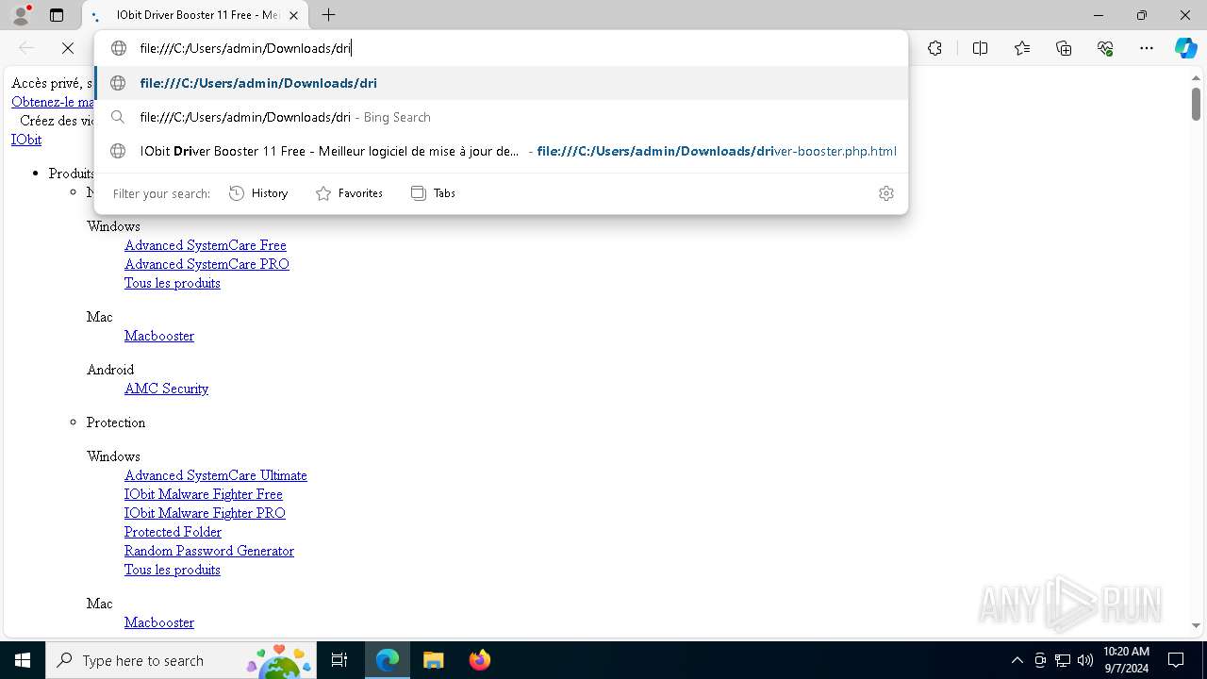Switch to the IObit Driver Booster tab
Image resolution: width=1207 pixels, height=679 pixels.
196,15
